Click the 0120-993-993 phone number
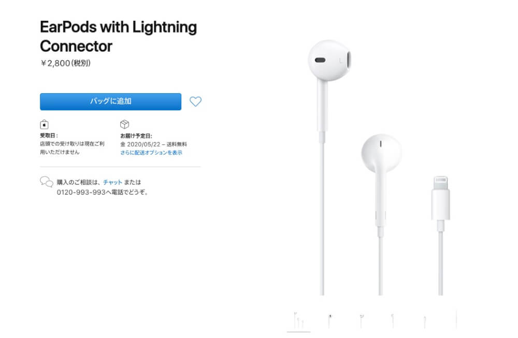 [81, 192]
